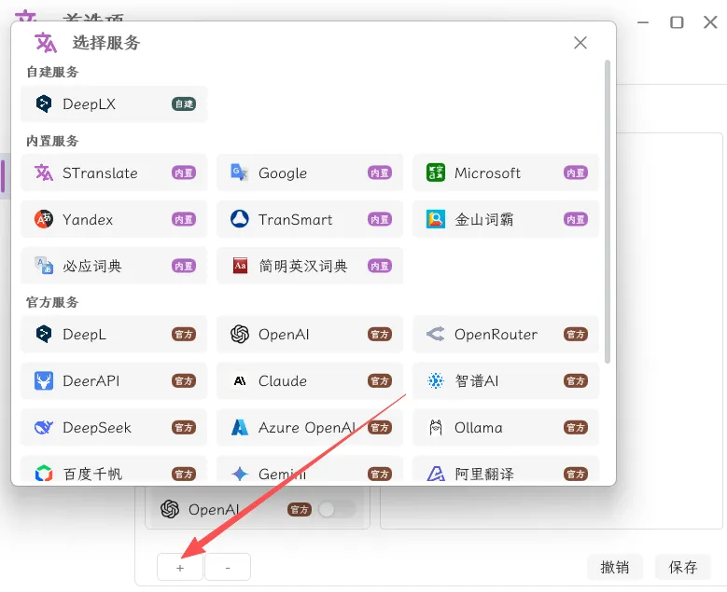The height and width of the screenshot is (592, 727).
Task: Click the 选择服务 dialog title
Action: click(106, 43)
